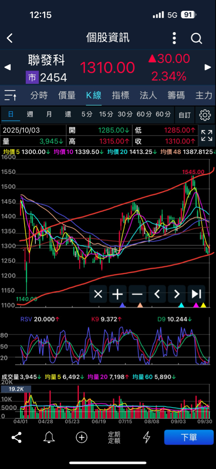Open the sort list expander icon
216x469 pixels.
[x=11, y=95]
